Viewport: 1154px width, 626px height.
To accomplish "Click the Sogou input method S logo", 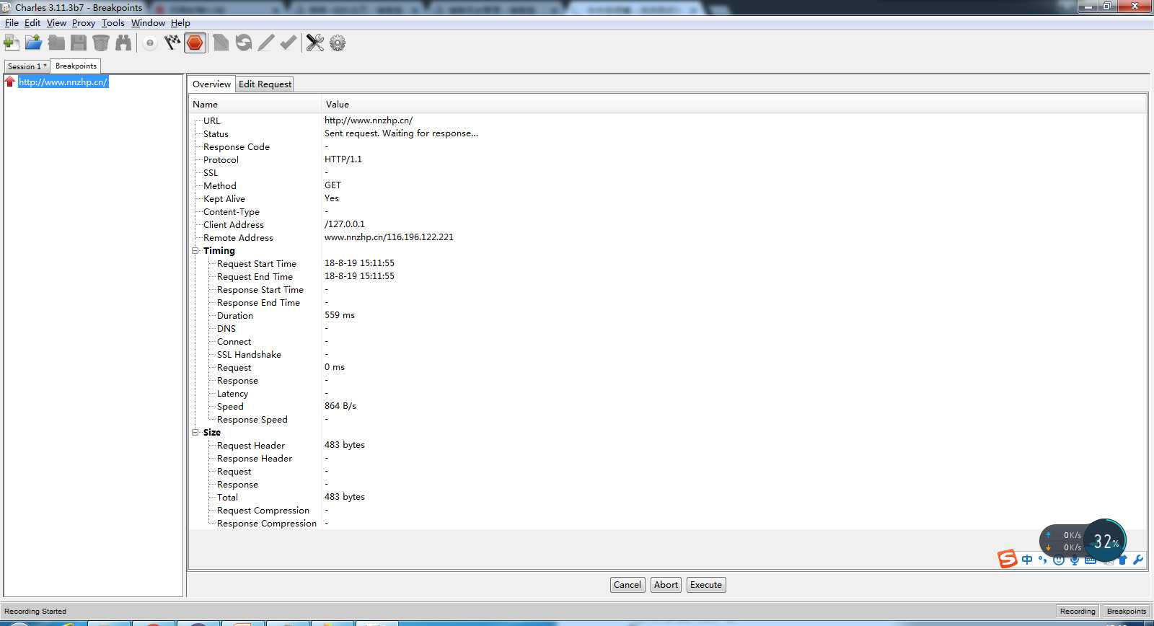I will point(1008,559).
